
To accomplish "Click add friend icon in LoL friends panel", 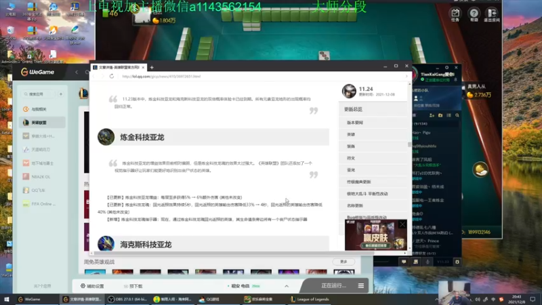I will [432, 115].
